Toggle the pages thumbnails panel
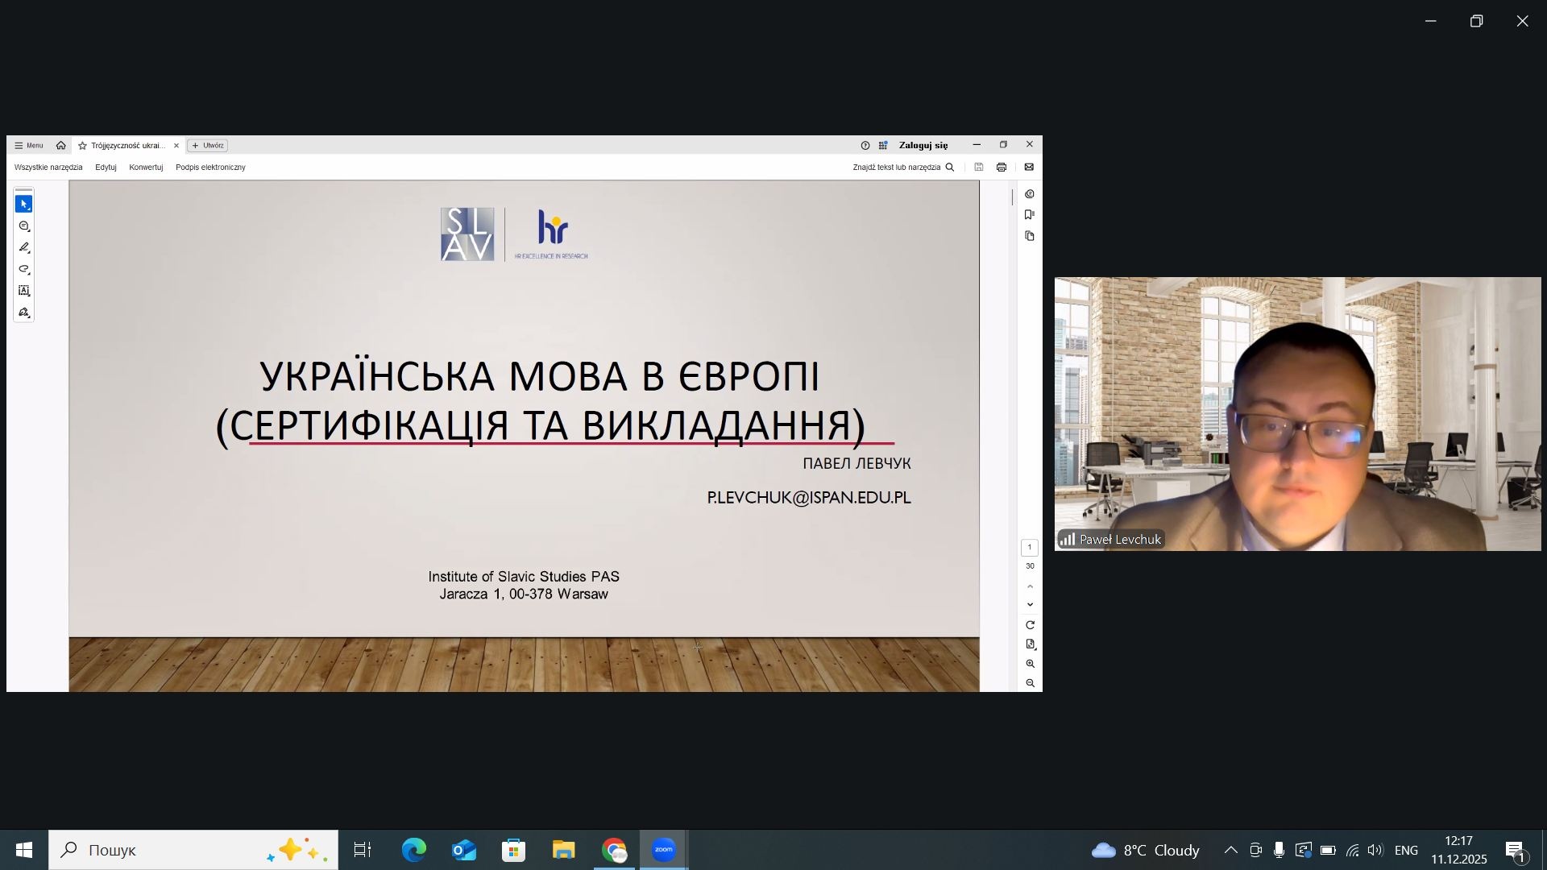 point(1030,236)
